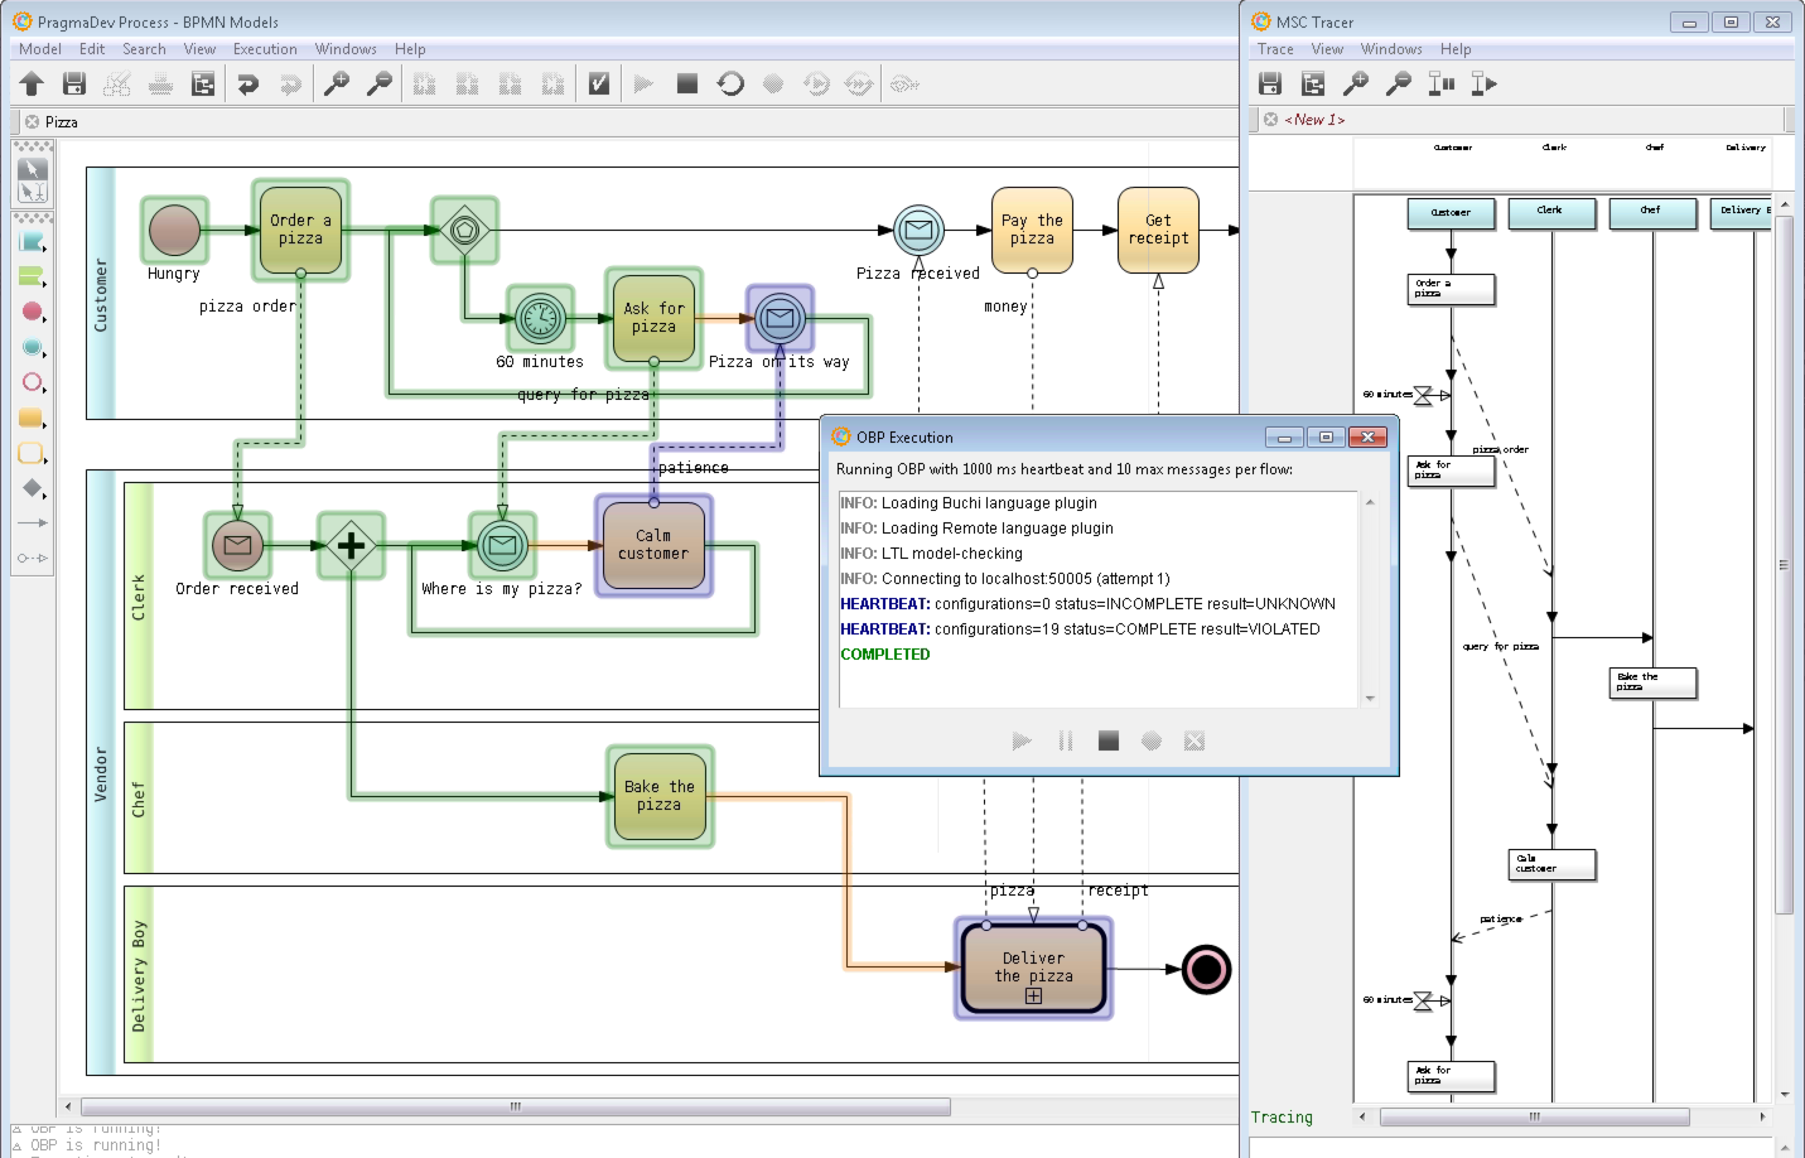The height and width of the screenshot is (1158, 1805).
Task: Toggle the OBP heartbeat pause button
Action: click(1066, 741)
